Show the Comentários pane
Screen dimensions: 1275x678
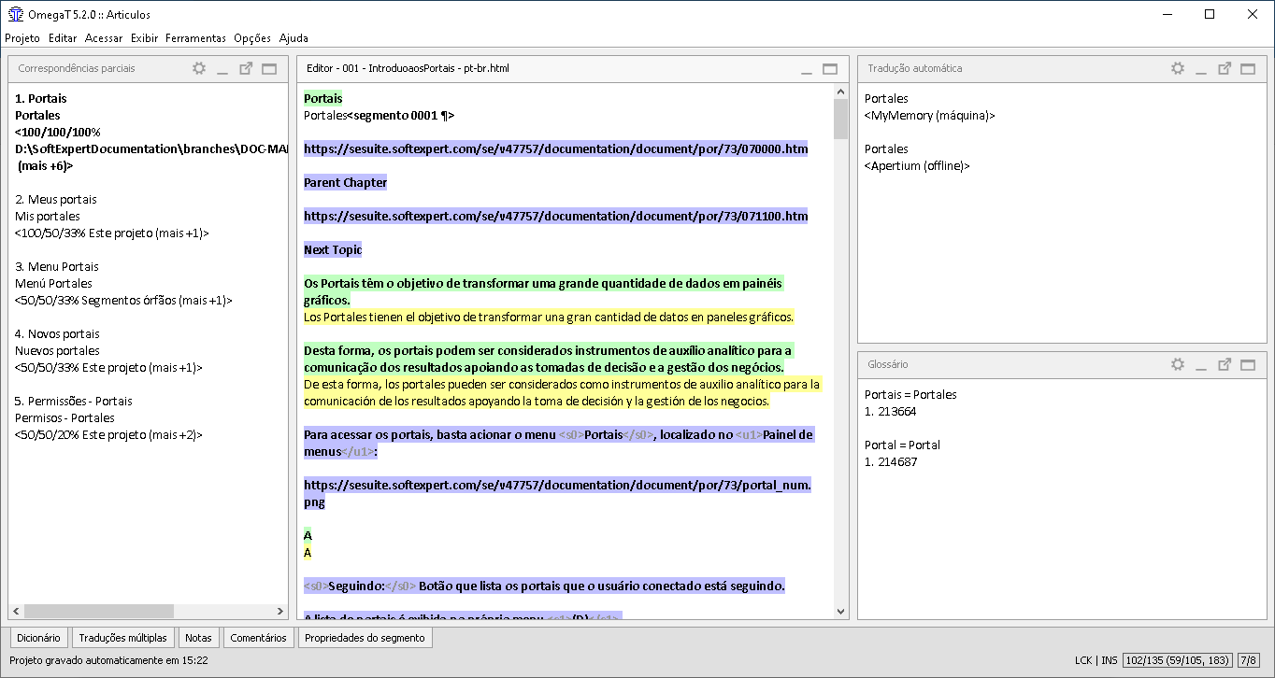258,638
